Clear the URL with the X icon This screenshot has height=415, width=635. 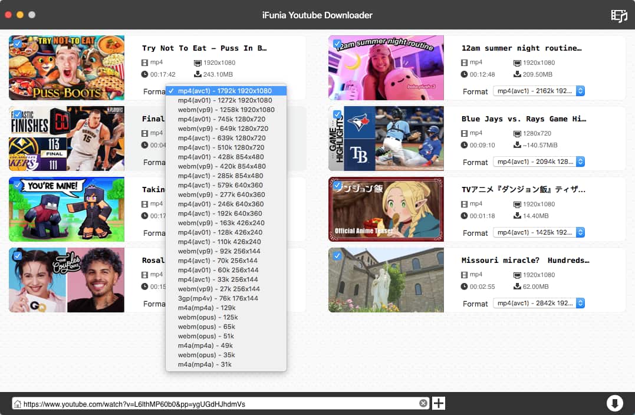423,404
